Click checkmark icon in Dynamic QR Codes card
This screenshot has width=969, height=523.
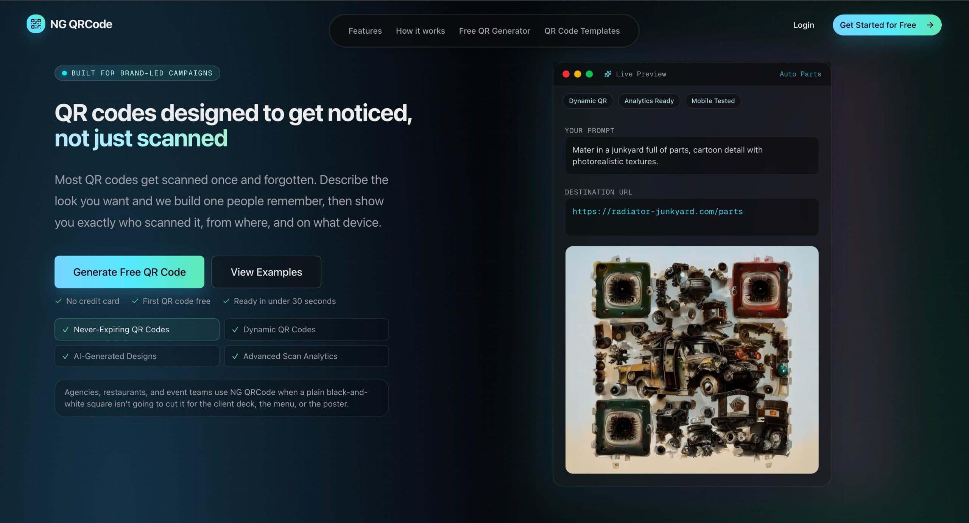pos(235,330)
